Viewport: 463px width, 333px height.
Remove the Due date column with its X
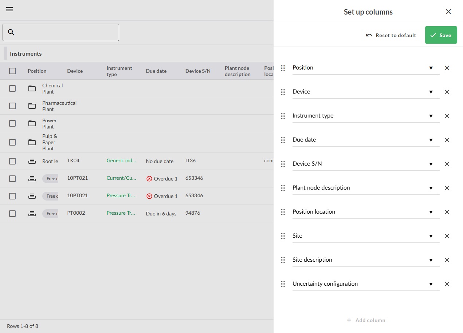(447, 140)
